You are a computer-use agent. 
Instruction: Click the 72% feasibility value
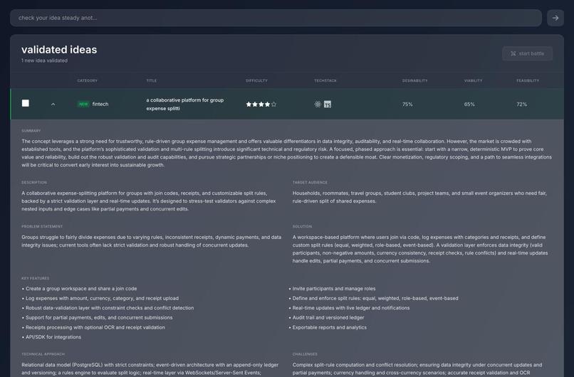pyautogui.click(x=521, y=105)
